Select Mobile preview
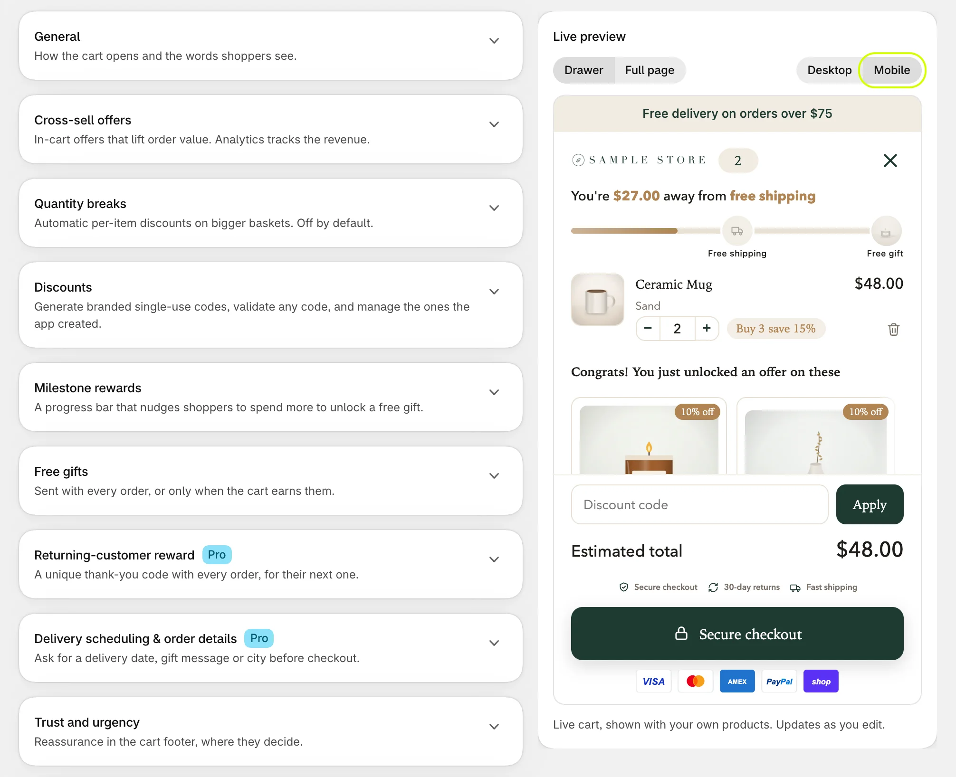956x777 pixels. [x=892, y=70]
